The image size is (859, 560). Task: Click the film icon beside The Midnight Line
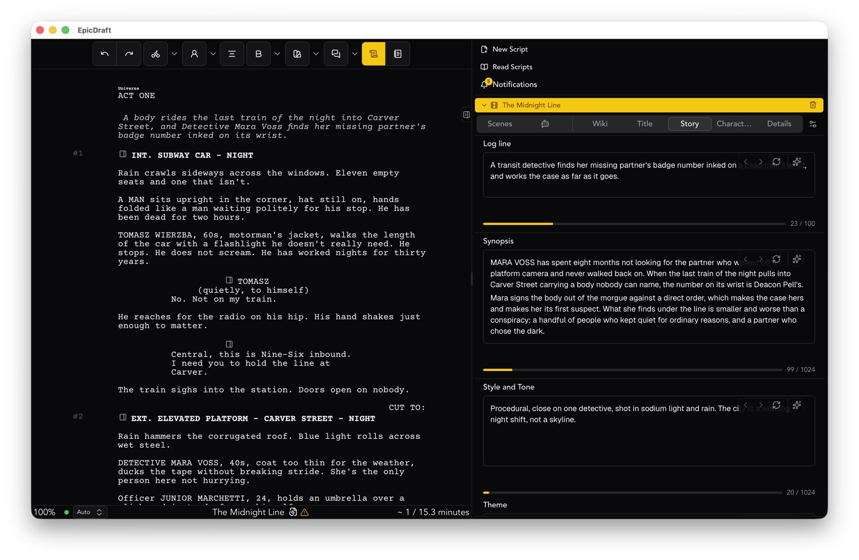click(x=494, y=105)
